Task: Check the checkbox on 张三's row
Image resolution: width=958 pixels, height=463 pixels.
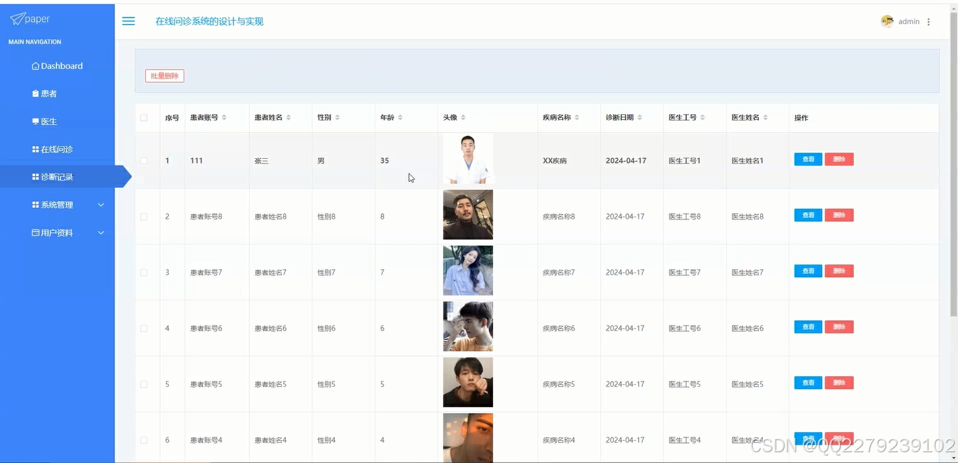Action: pos(144,160)
